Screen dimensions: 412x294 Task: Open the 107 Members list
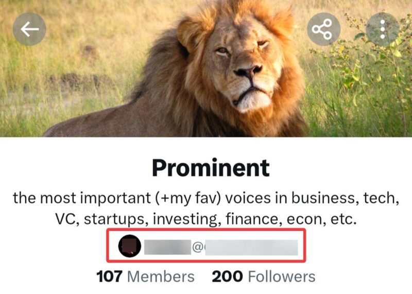[146, 276]
